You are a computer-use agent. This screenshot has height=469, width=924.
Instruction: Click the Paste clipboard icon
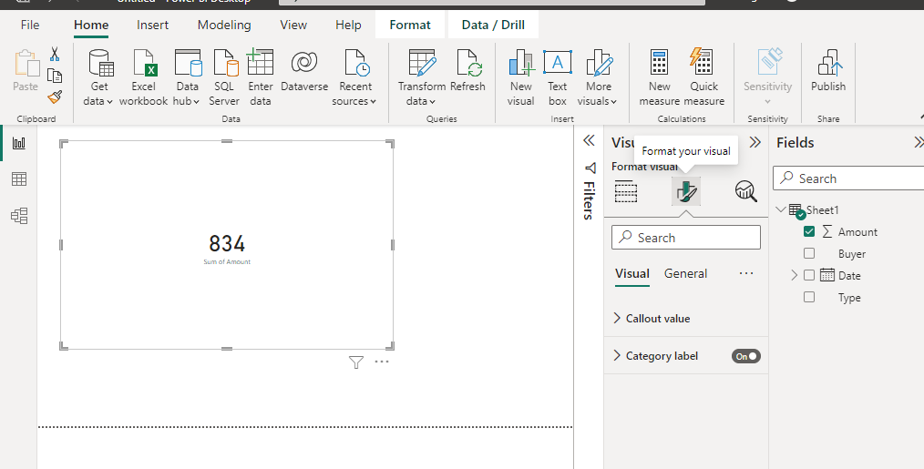[x=26, y=63]
